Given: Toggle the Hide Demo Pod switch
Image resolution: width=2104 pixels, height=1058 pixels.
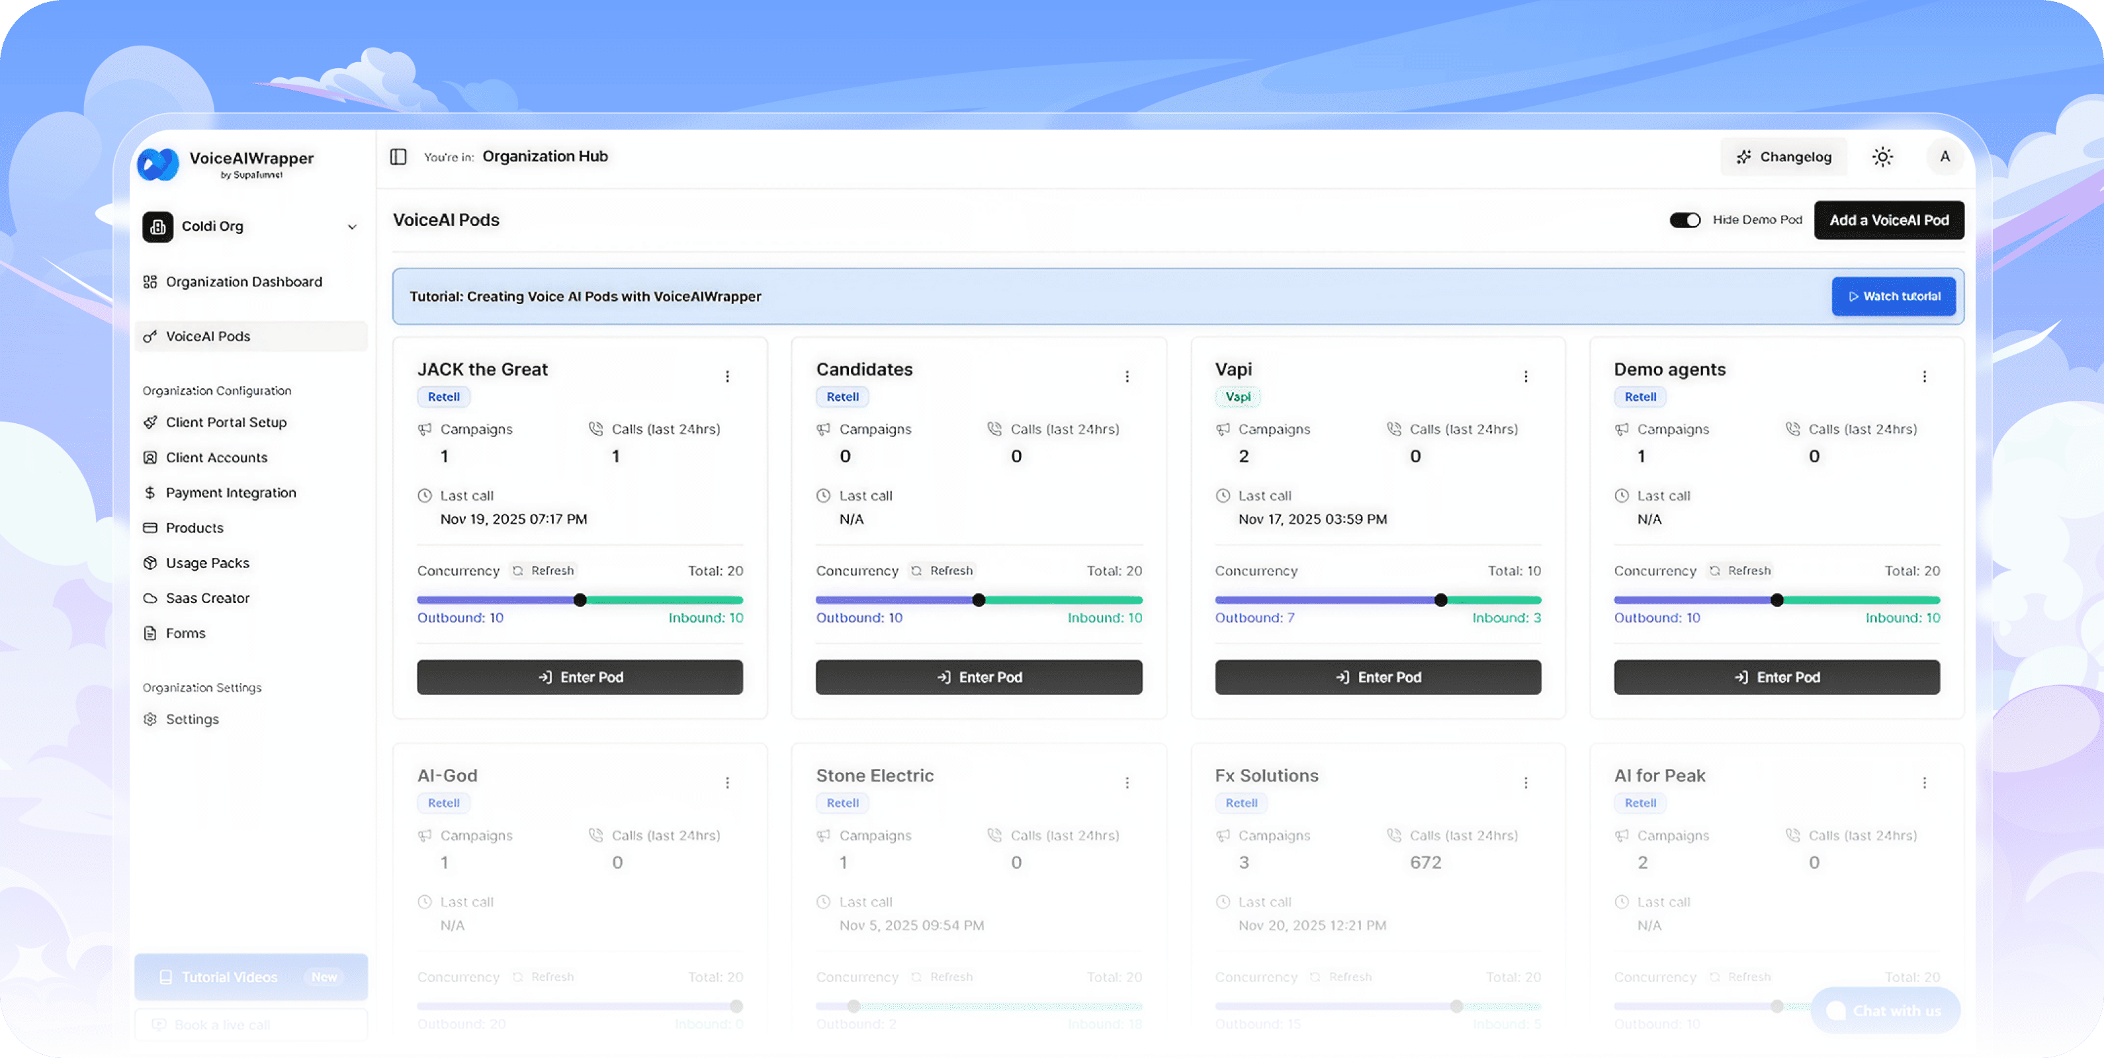Looking at the screenshot, I should (1685, 220).
